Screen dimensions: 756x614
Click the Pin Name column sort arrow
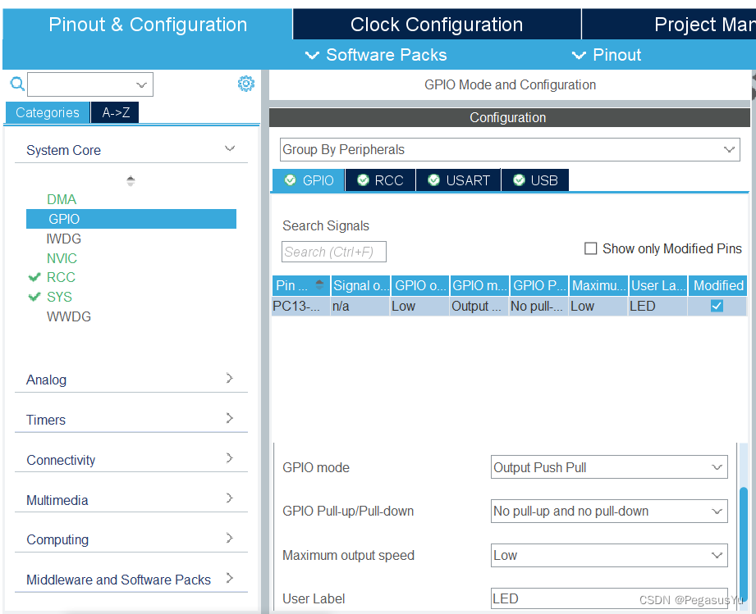click(318, 285)
